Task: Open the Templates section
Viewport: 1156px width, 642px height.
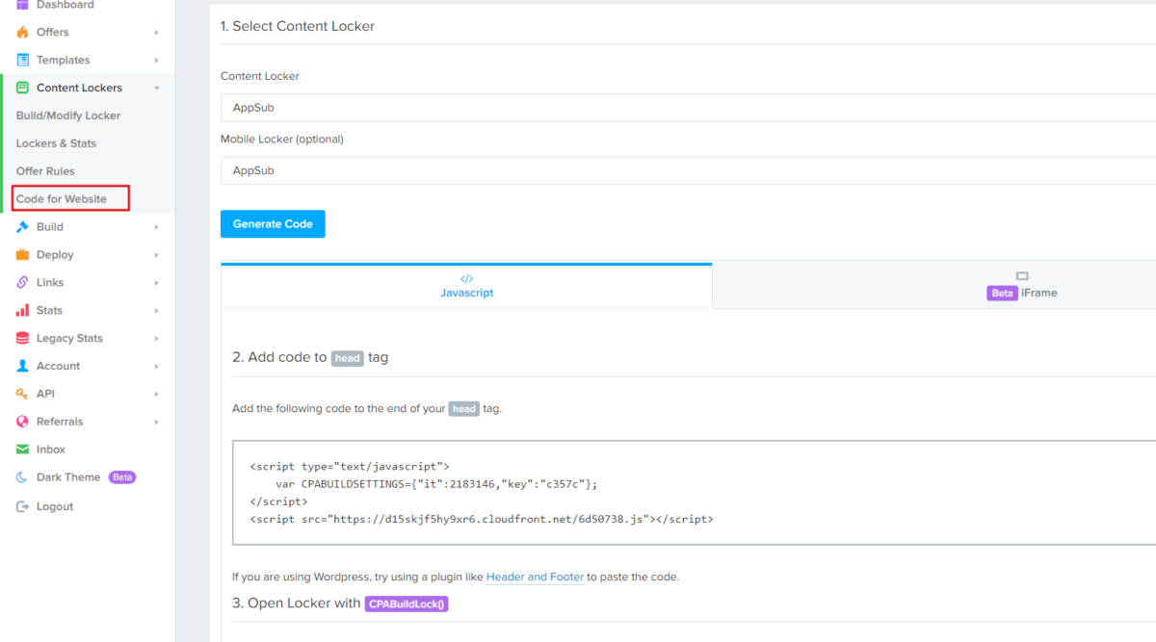Action: click(x=22, y=60)
